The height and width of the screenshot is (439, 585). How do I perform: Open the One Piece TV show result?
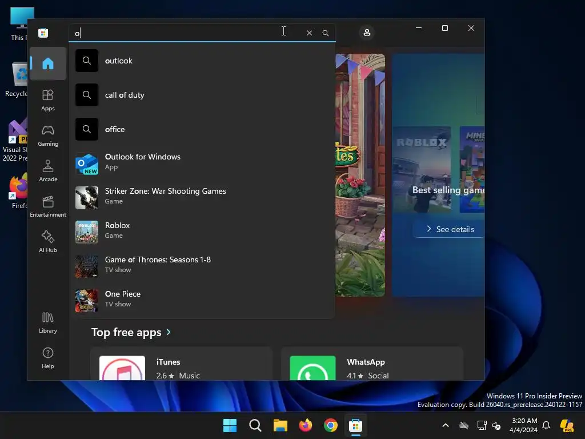202,301
